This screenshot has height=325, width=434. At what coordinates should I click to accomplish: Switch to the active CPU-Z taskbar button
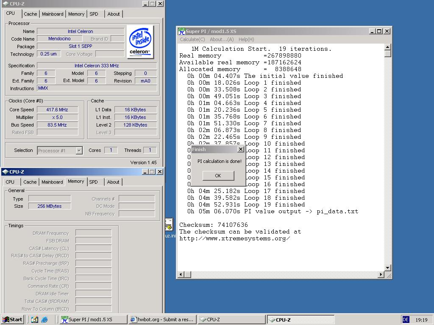click(x=300, y=319)
